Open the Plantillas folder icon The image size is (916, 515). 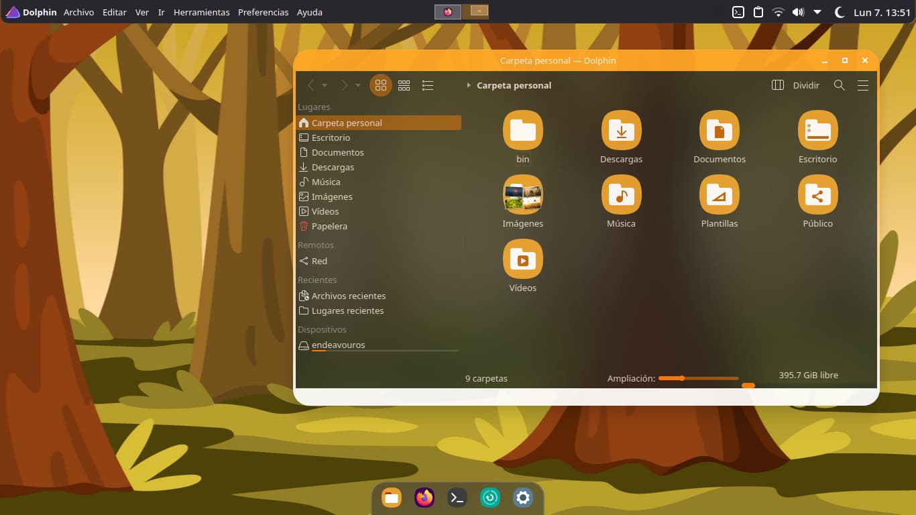tap(719, 195)
